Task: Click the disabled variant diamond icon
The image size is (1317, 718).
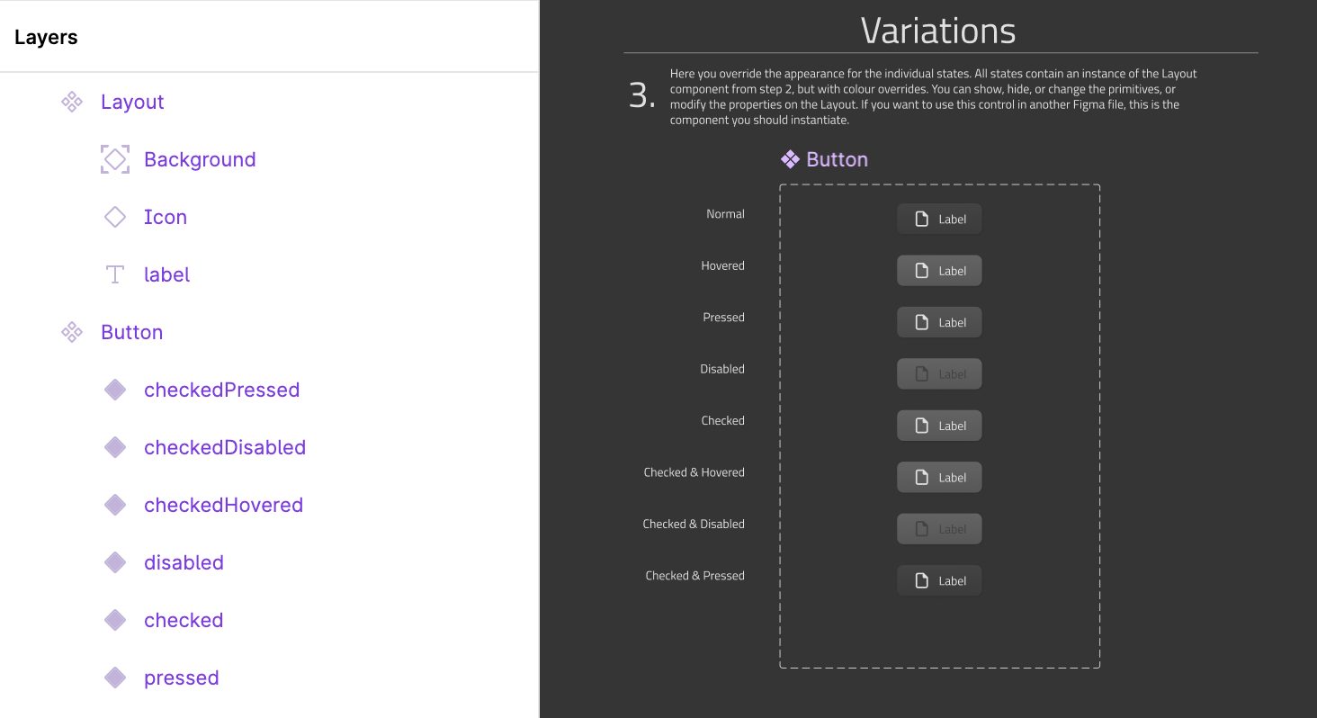Action: (115, 562)
